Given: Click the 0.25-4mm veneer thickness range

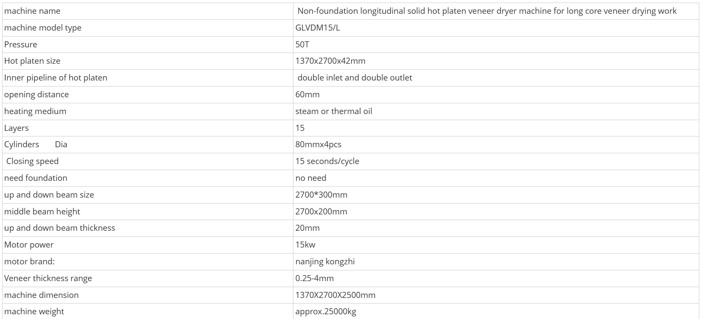Looking at the screenshot, I should point(314,279).
